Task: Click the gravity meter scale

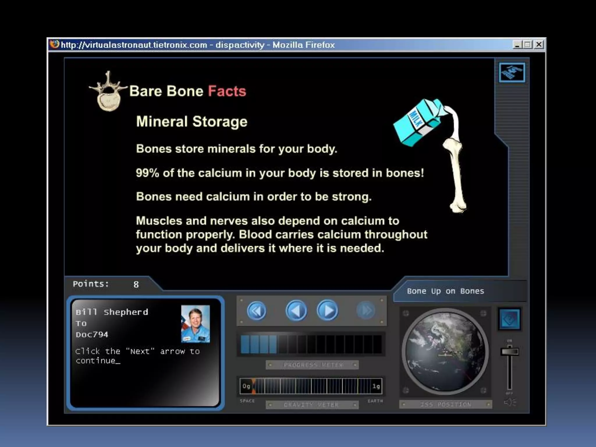Action: pos(311,386)
